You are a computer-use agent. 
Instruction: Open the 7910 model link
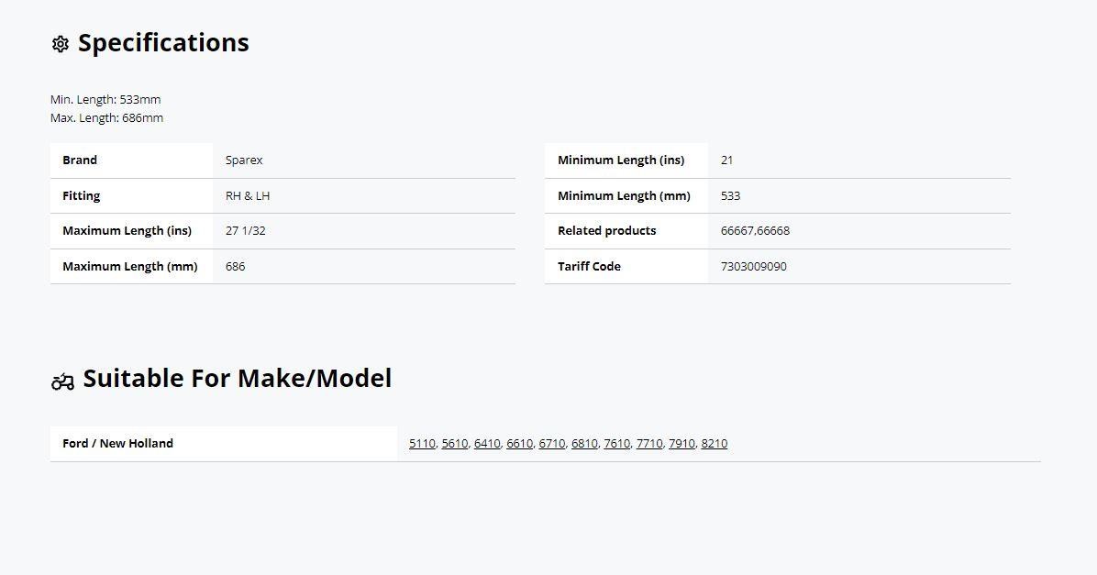[681, 444]
